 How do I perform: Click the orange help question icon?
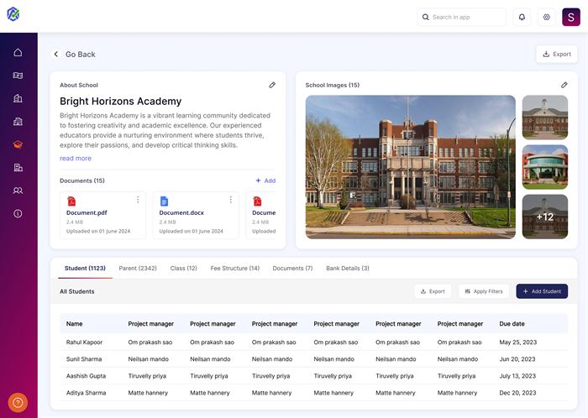point(18,402)
